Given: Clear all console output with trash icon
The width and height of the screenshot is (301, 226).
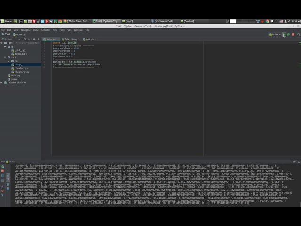Looking at the screenshot, I should [8, 189].
